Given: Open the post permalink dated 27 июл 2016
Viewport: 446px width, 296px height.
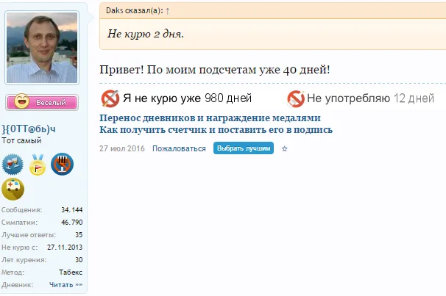Looking at the screenshot, I should (122, 148).
